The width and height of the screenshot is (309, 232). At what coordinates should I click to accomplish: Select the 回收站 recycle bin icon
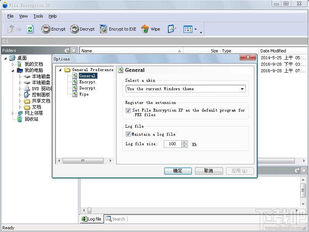[x=20, y=119]
